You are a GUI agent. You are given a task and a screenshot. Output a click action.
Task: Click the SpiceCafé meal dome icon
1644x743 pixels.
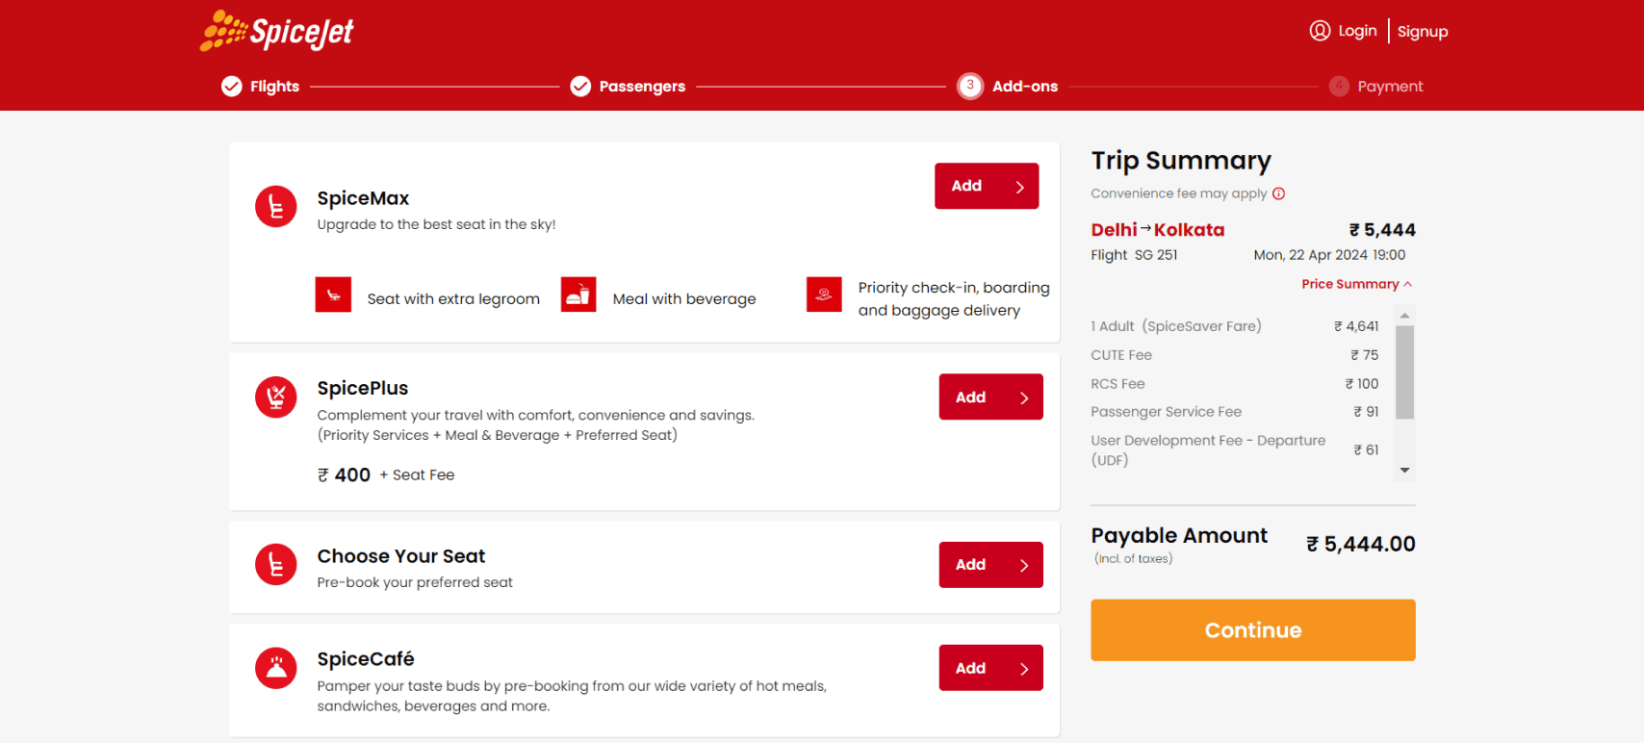(x=276, y=668)
